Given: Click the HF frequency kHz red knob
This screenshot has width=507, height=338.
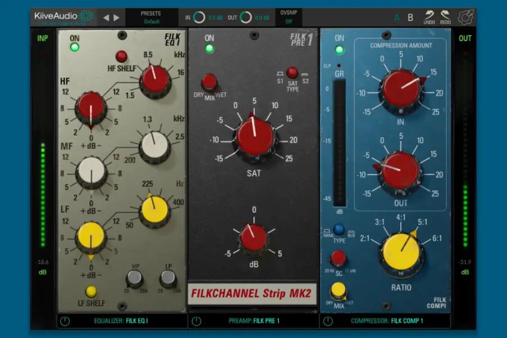Looking at the screenshot, I should [155, 80].
